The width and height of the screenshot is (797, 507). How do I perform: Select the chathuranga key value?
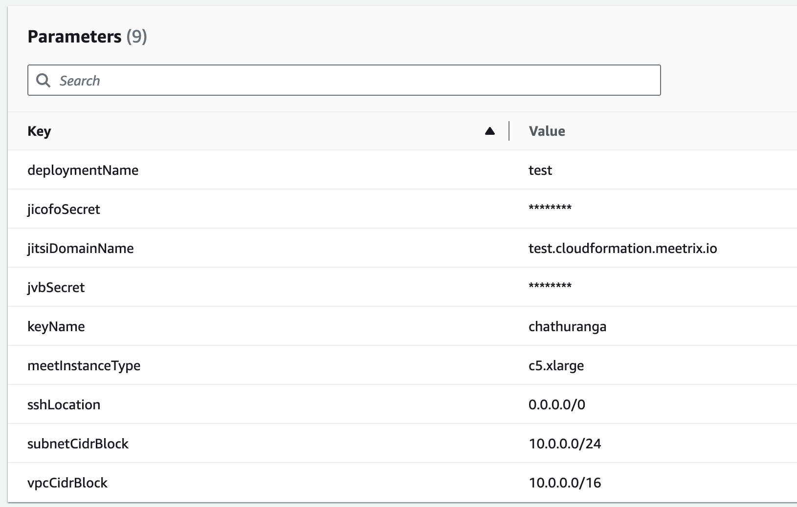point(567,326)
